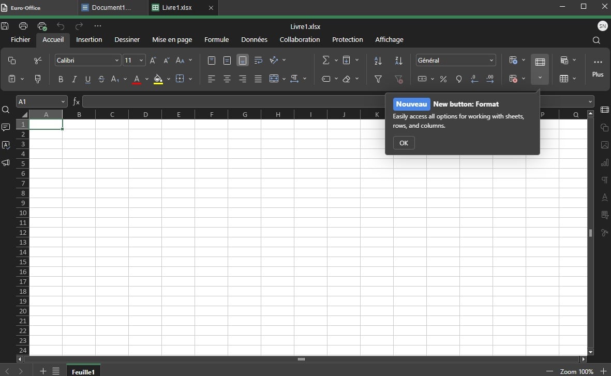Select the percent style icon
This screenshot has width=611, height=376.
(443, 79)
